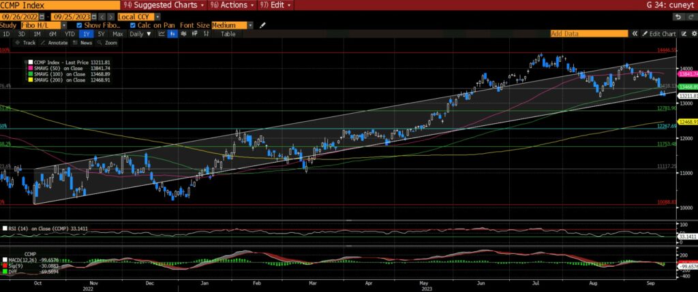
Task: Click the Table view button
Action: [x=228, y=34]
